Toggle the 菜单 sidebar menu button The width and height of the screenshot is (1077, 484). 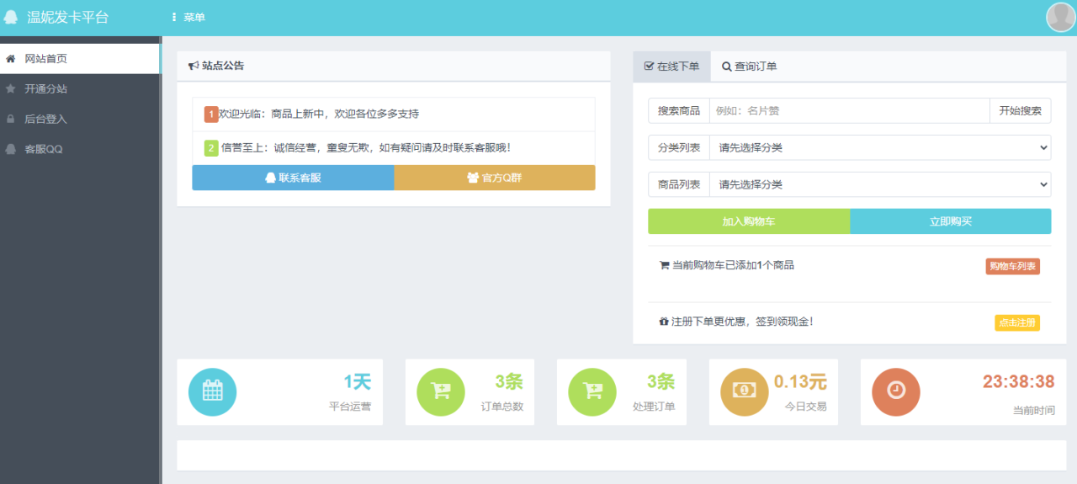[x=188, y=18]
